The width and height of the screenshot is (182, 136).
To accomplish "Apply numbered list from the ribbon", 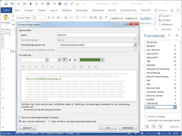I will 78,18.
